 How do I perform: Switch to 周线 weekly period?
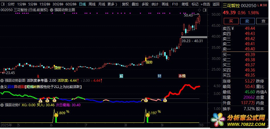92,4
